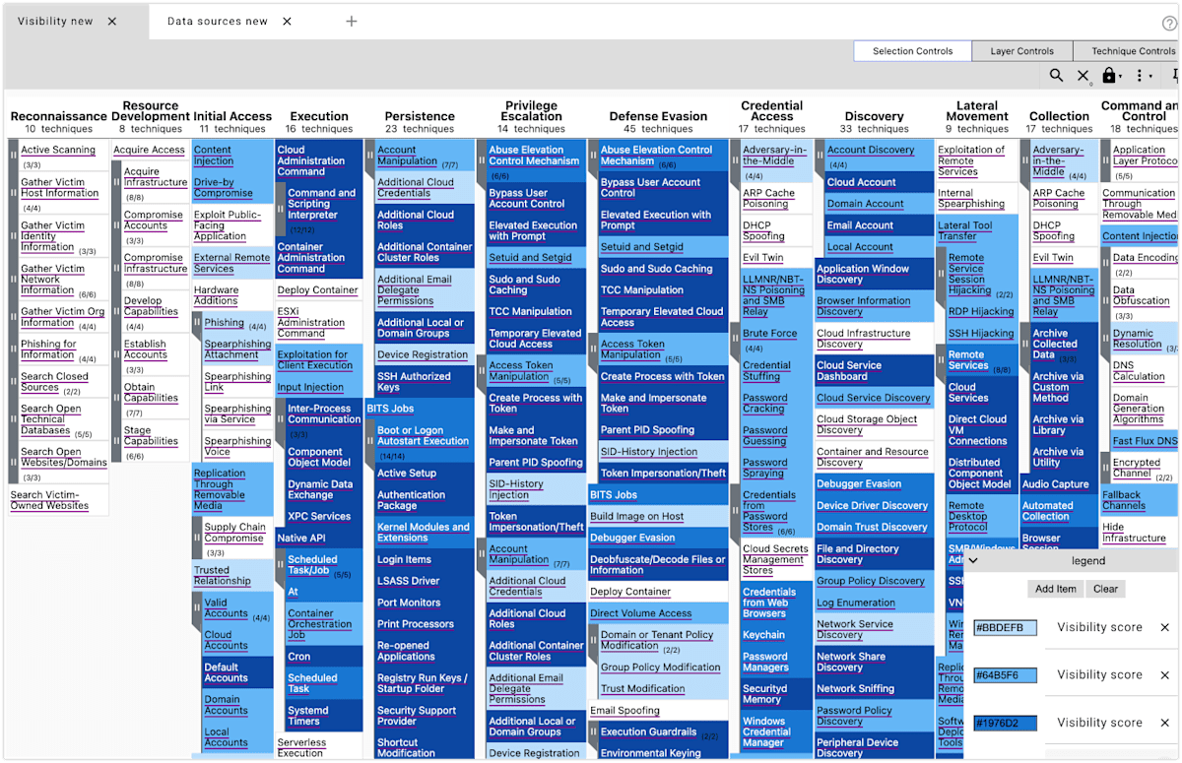Expand Gather Victim Host Information sub-techniques
This screenshot has width=1182, height=763.
(x=14, y=193)
